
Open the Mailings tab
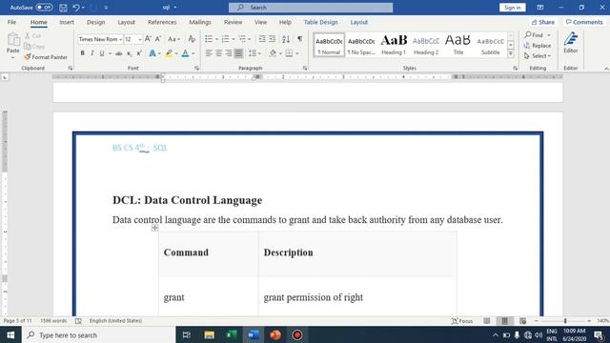coord(200,22)
